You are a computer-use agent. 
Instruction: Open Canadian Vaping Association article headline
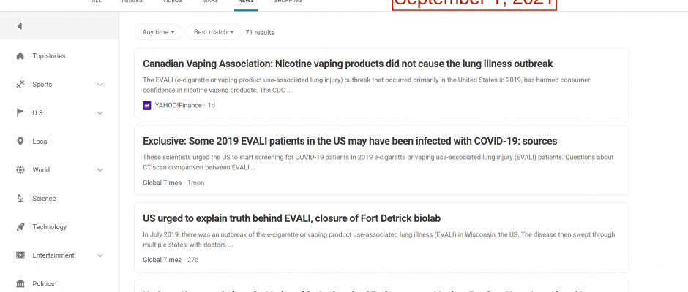[348, 64]
